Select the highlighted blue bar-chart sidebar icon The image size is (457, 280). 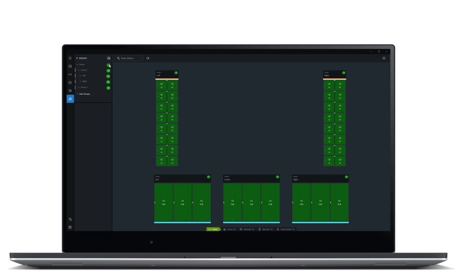[70, 99]
